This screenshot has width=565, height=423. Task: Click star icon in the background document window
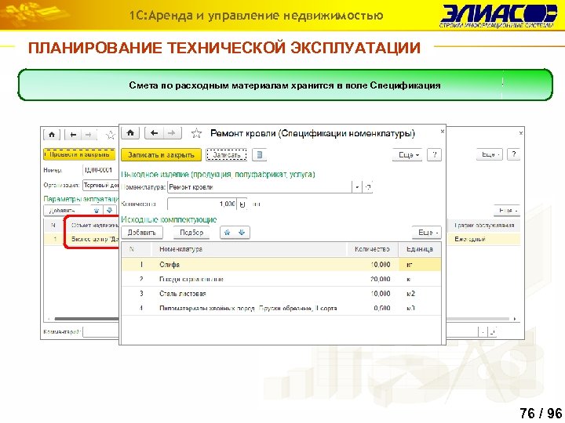point(111,136)
